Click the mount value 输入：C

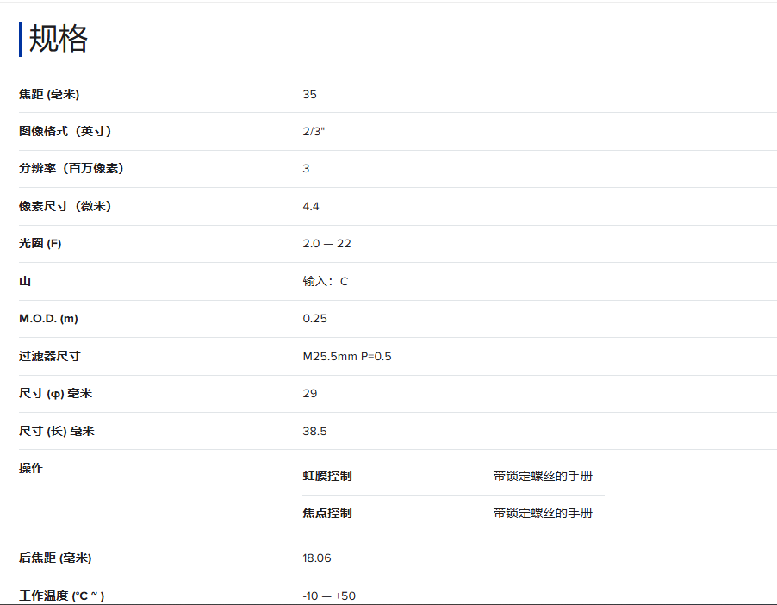click(326, 281)
